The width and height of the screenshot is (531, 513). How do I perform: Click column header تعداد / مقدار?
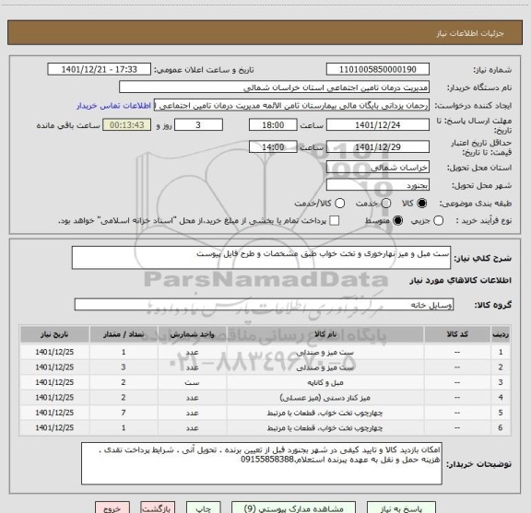124,334
